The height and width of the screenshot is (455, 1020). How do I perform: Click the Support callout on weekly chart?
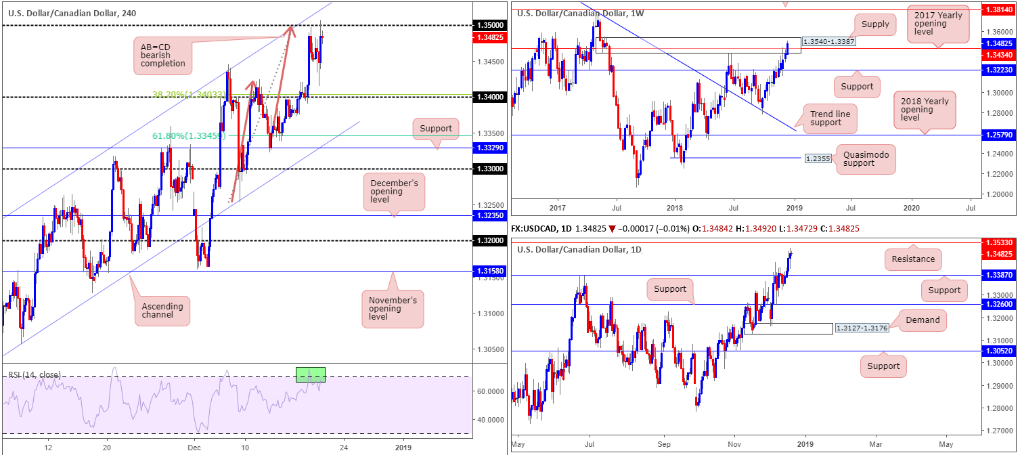pyautogui.click(x=856, y=86)
